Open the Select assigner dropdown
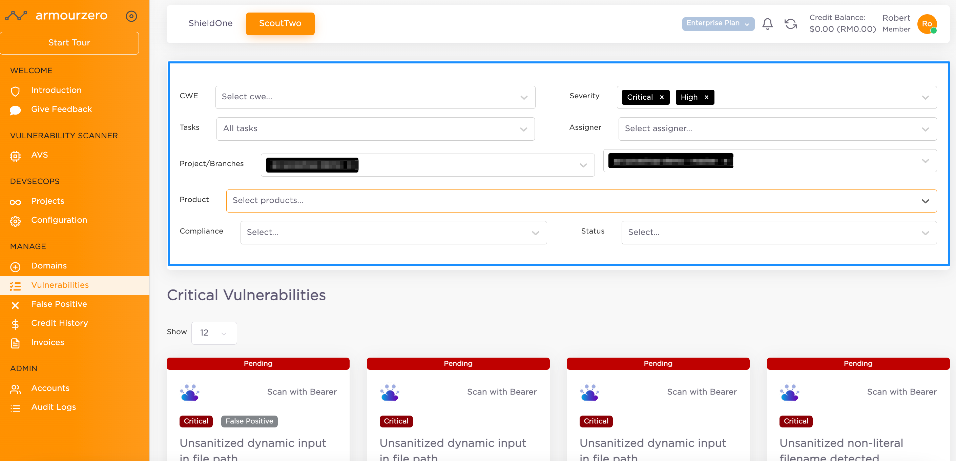 coord(777,129)
